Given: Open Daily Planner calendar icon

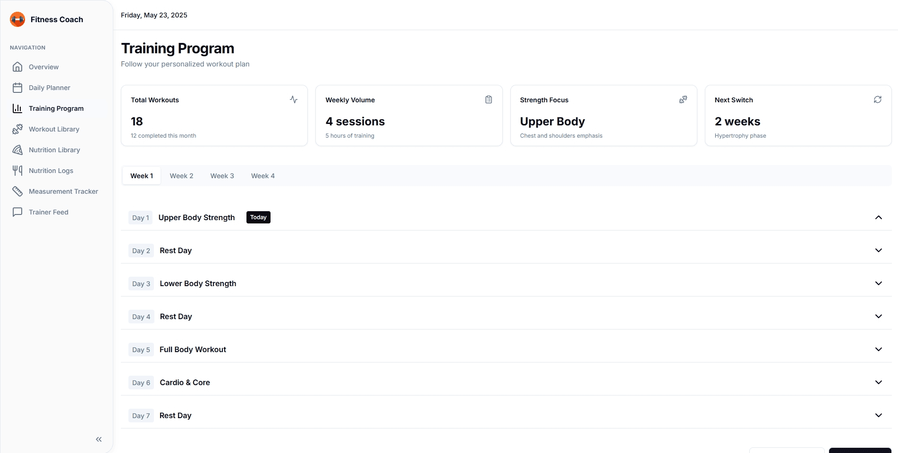Looking at the screenshot, I should pyautogui.click(x=17, y=88).
